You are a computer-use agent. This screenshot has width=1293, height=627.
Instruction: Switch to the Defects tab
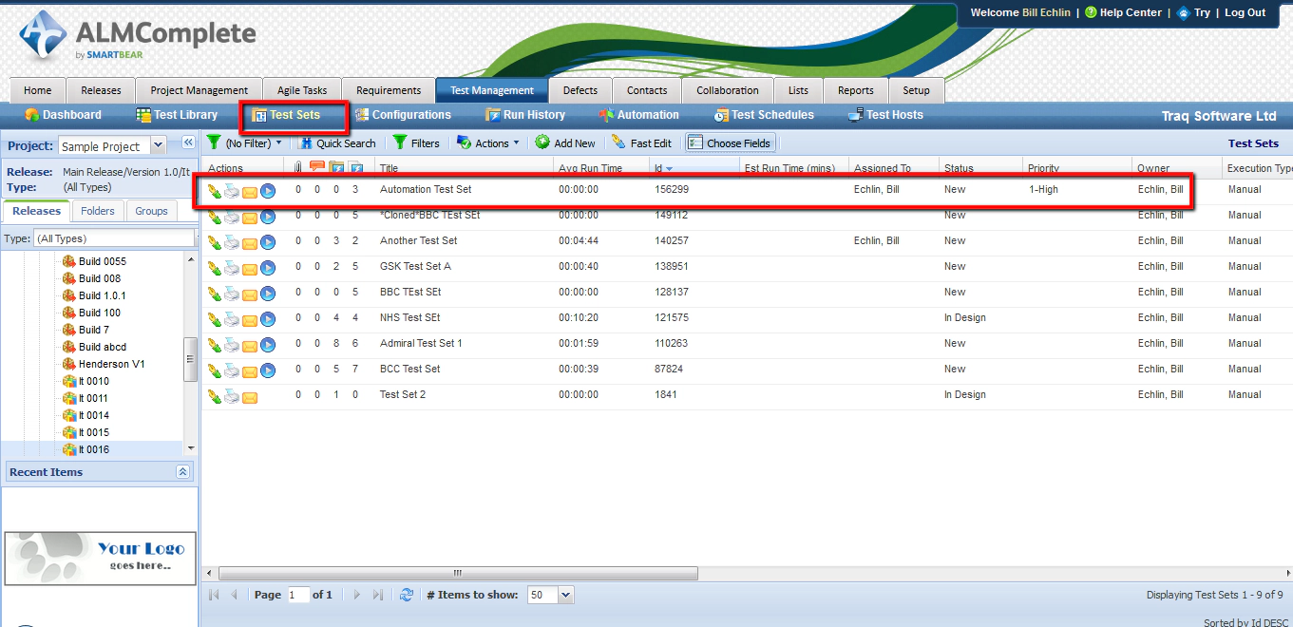click(x=580, y=89)
